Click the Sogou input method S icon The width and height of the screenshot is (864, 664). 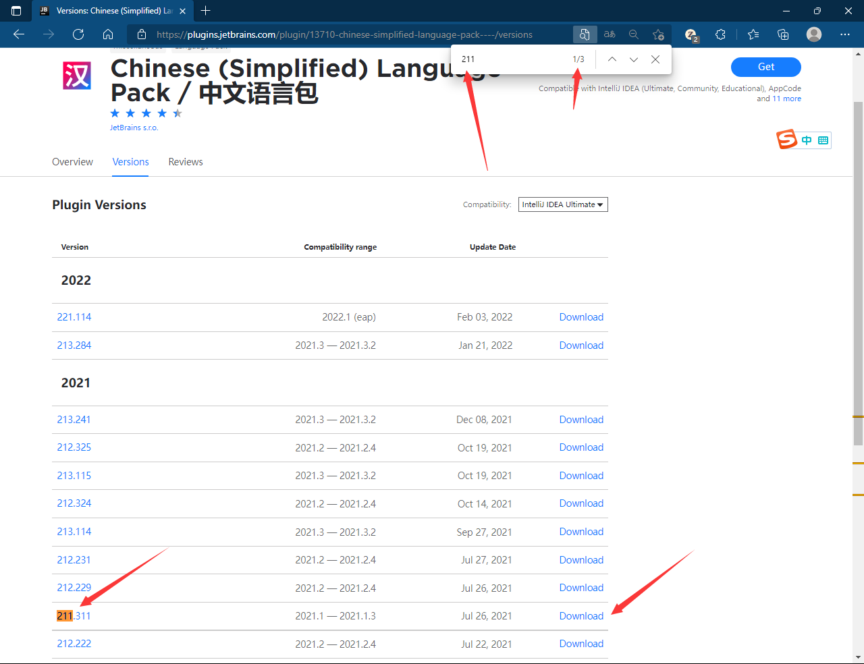point(787,140)
